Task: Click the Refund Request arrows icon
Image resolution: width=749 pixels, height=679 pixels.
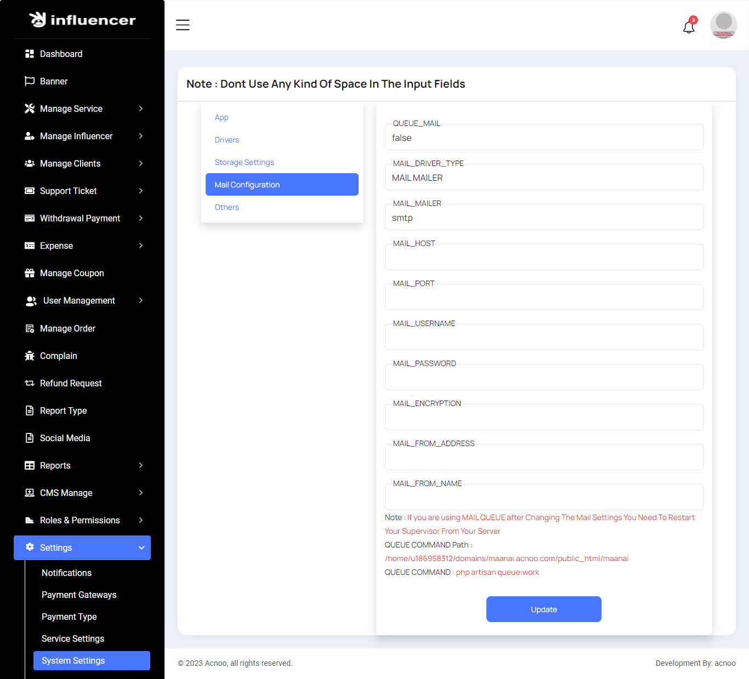Action: tap(30, 383)
